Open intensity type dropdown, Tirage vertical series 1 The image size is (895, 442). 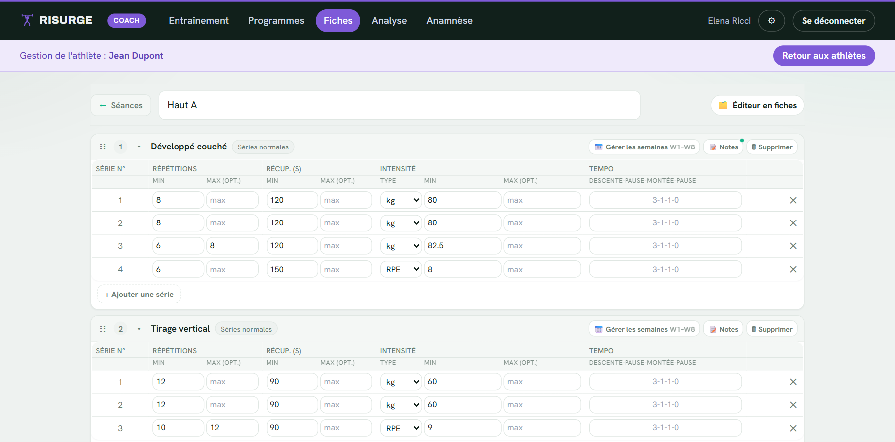[x=401, y=382]
